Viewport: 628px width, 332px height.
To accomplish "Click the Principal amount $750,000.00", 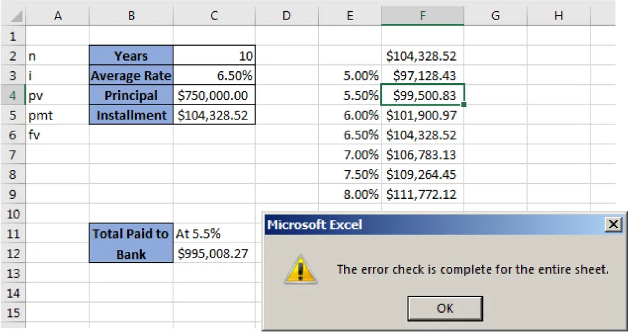I will pyautogui.click(x=214, y=96).
